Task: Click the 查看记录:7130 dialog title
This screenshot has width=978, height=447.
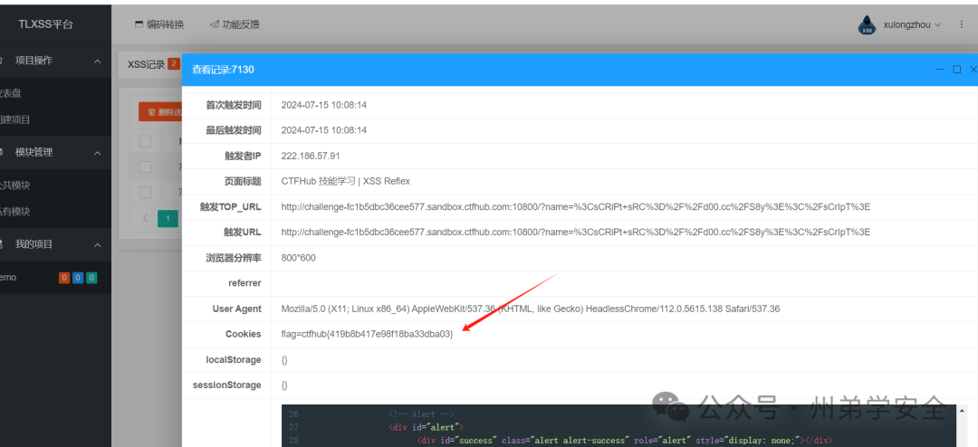Action: pos(223,70)
